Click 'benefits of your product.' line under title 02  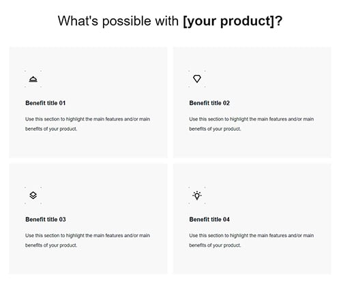click(215, 129)
